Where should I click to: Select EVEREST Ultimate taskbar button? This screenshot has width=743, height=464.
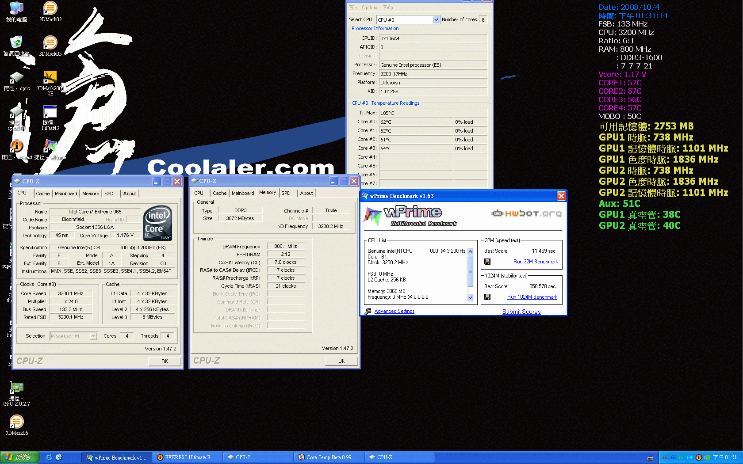[187, 457]
